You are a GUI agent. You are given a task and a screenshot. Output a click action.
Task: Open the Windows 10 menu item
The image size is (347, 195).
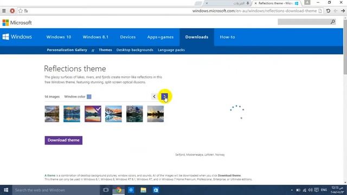coord(59,37)
